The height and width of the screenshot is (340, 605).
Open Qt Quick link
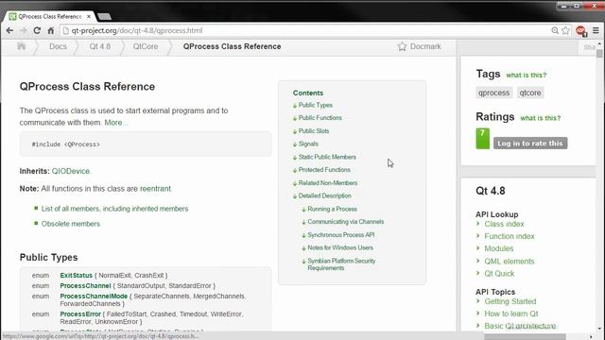(499, 274)
